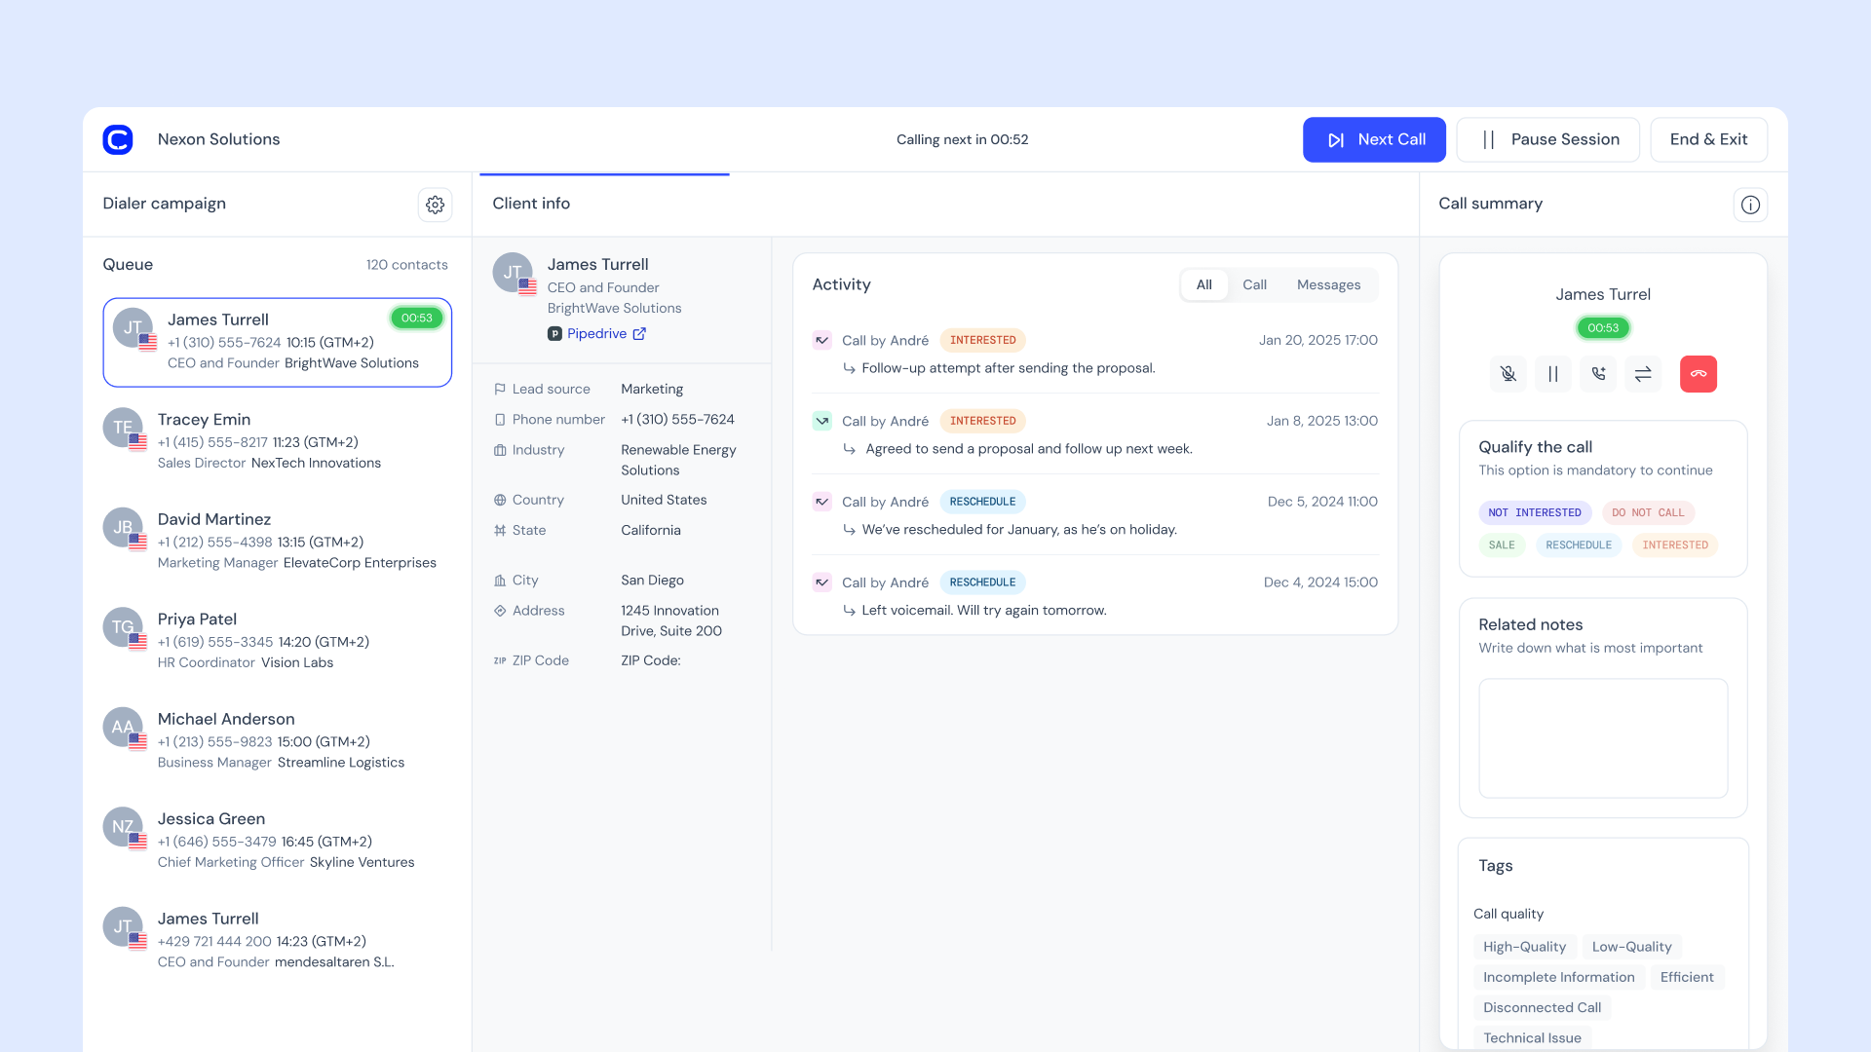The image size is (1871, 1052).
Task: Toggle the Incomplete Information tag
Action: point(1558,977)
